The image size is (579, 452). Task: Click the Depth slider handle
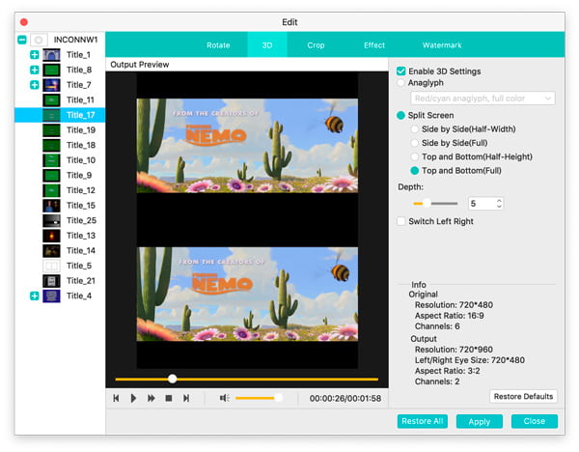pyautogui.click(x=427, y=203)
